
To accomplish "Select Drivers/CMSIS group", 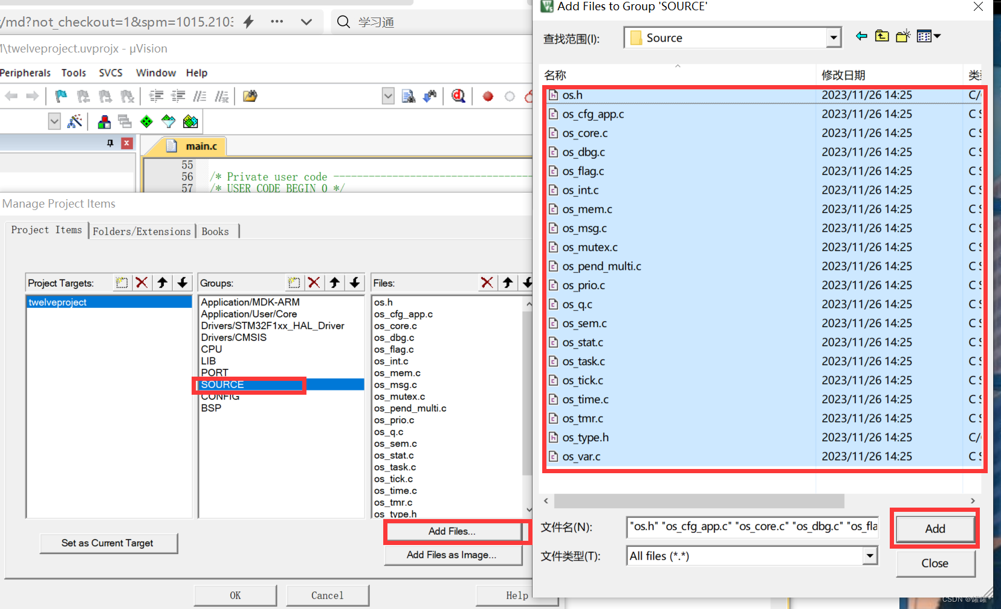I will 233,337.
